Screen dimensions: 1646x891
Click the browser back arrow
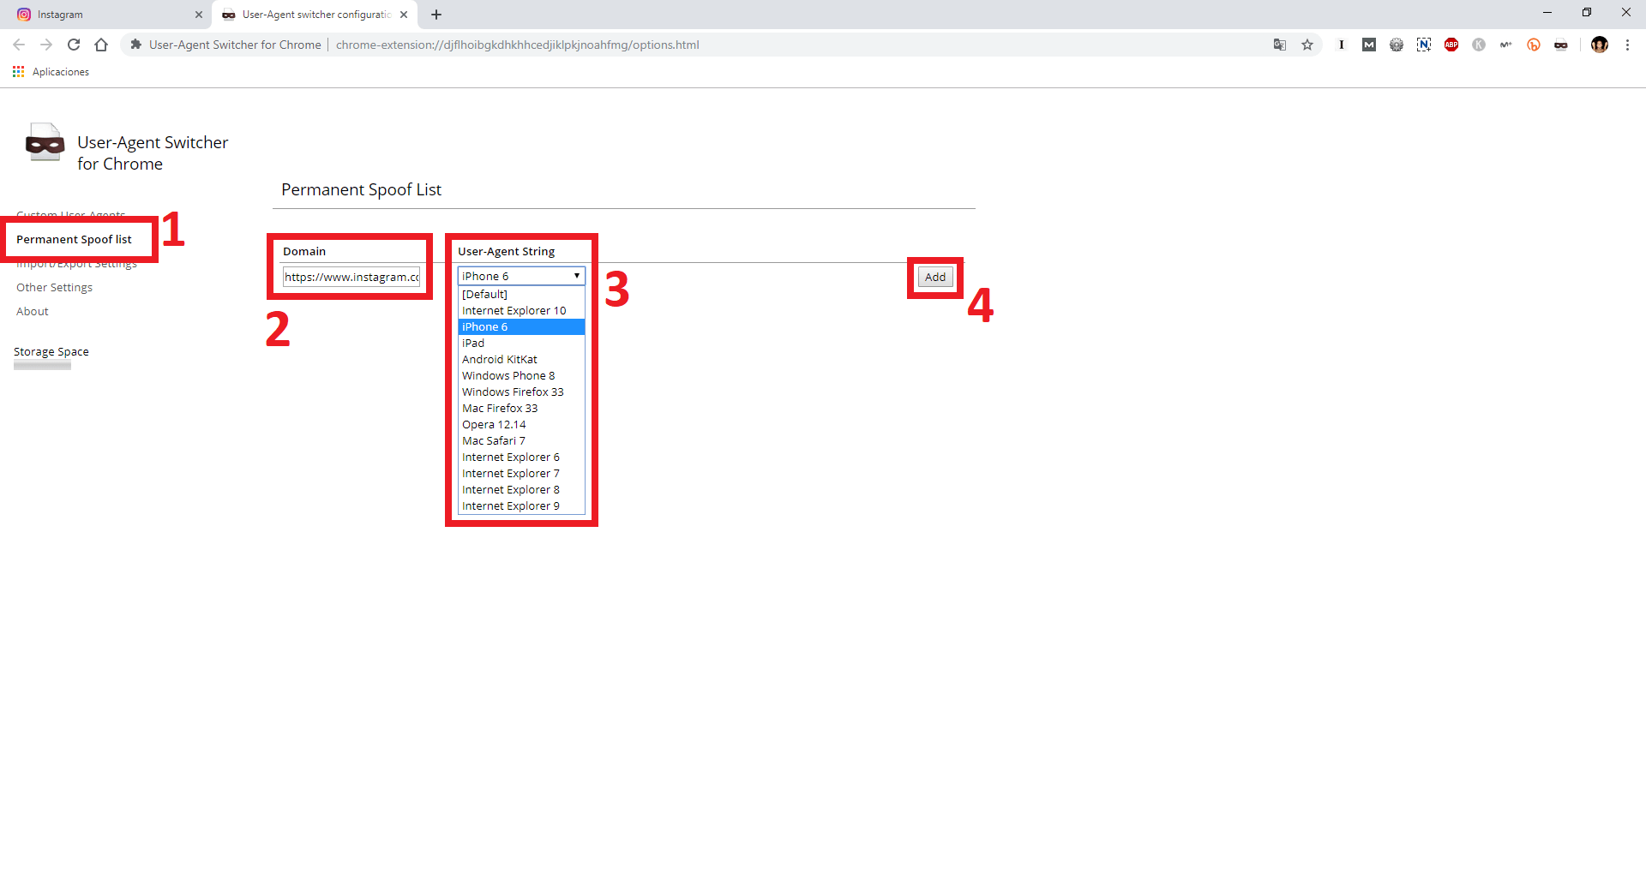coord(19,45)
